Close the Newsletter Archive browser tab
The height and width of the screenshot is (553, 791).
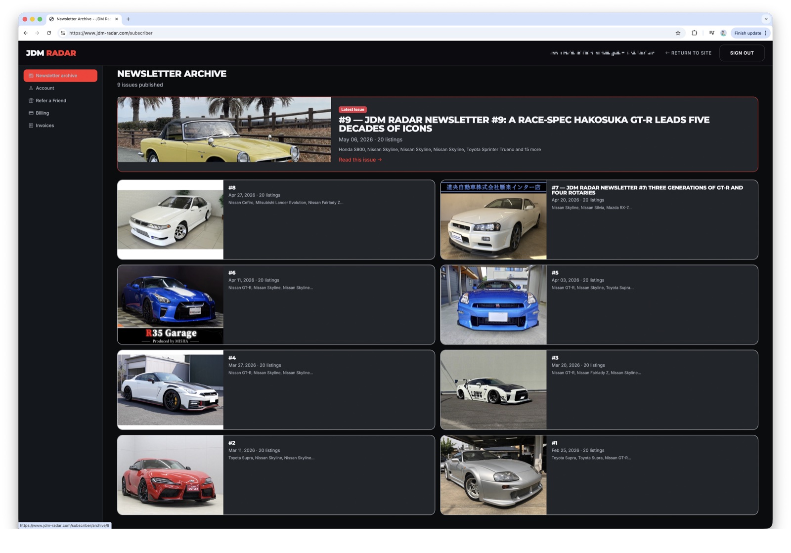(117, 19)
